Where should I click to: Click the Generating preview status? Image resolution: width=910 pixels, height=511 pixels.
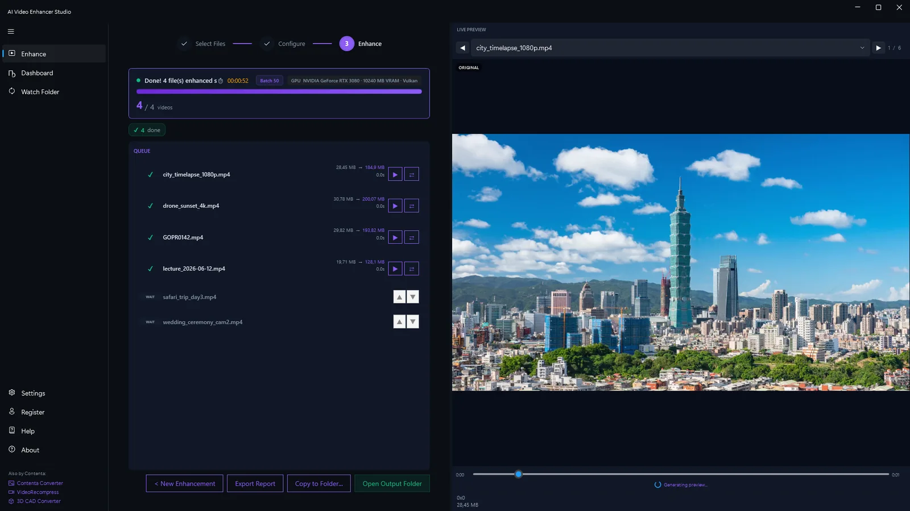tap(681, 485)
